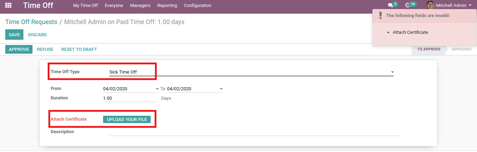Screen dimensions: 477x152
Task: Open the Managers menu
Action: coord(140,6)
